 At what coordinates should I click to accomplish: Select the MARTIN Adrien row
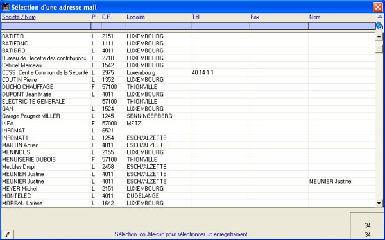[x=188, y=145]
